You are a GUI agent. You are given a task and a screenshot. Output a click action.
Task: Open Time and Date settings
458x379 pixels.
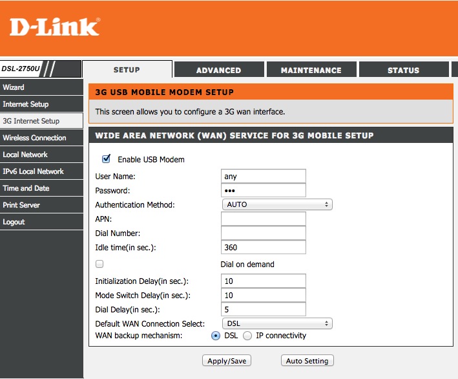[41, 188]
